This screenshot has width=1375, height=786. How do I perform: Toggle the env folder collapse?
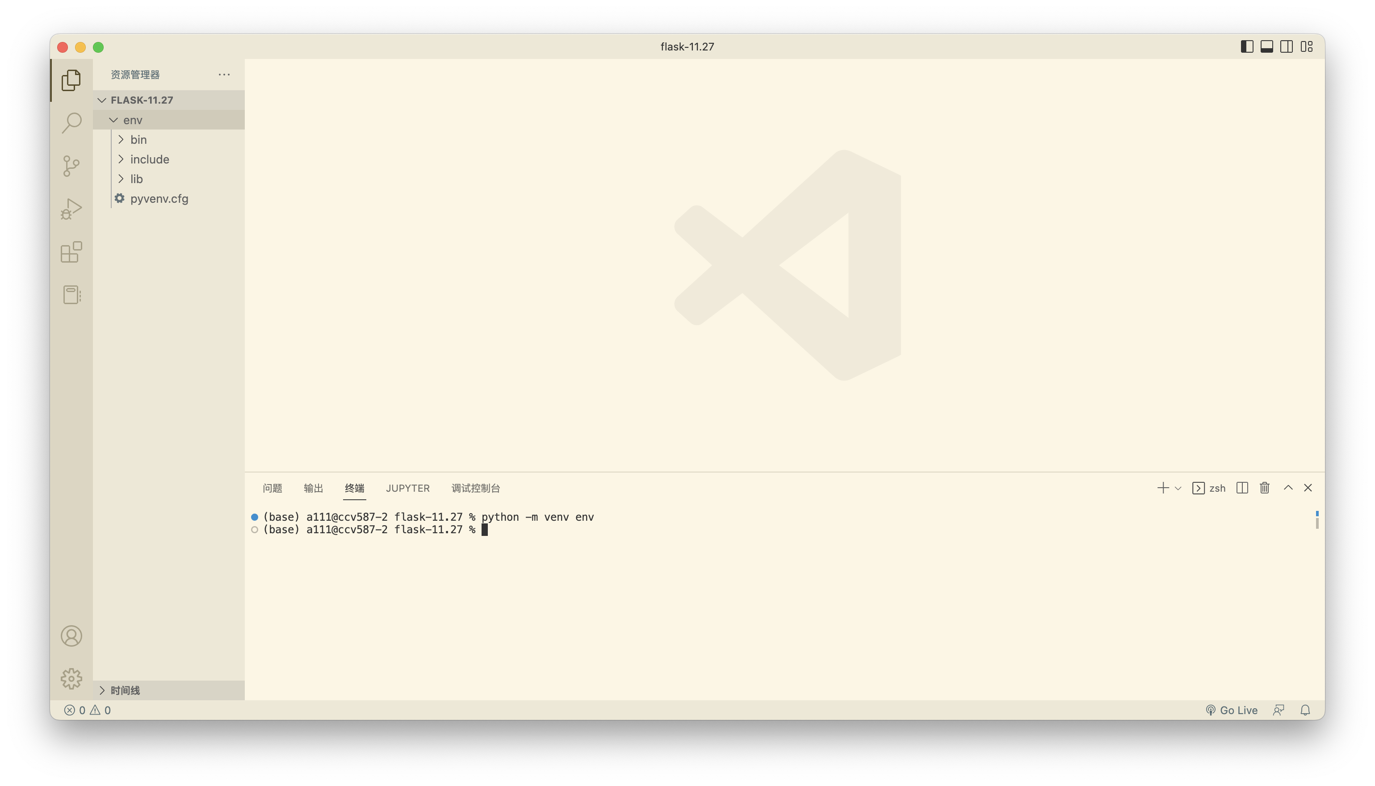113,120
